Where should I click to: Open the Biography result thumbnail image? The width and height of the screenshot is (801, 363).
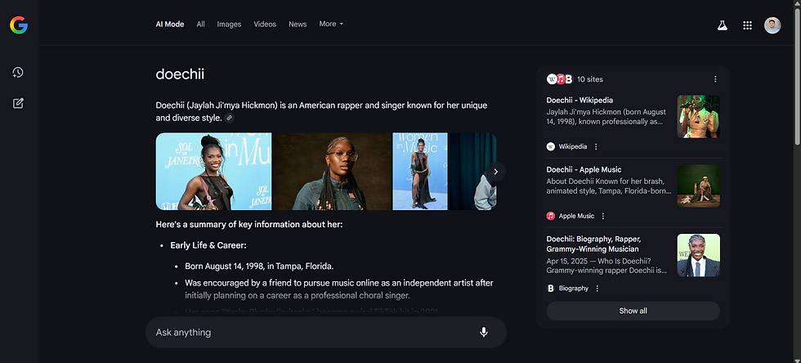698,255
